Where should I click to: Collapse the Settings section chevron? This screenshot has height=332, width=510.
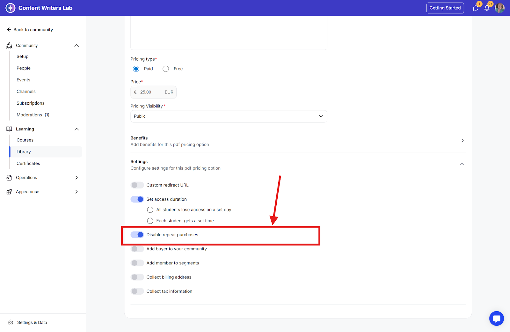tap(462, 164)
